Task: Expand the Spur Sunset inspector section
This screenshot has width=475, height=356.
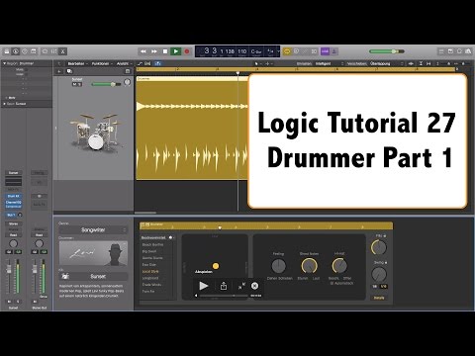Action: pyautogui.click(x=4, y=104)
